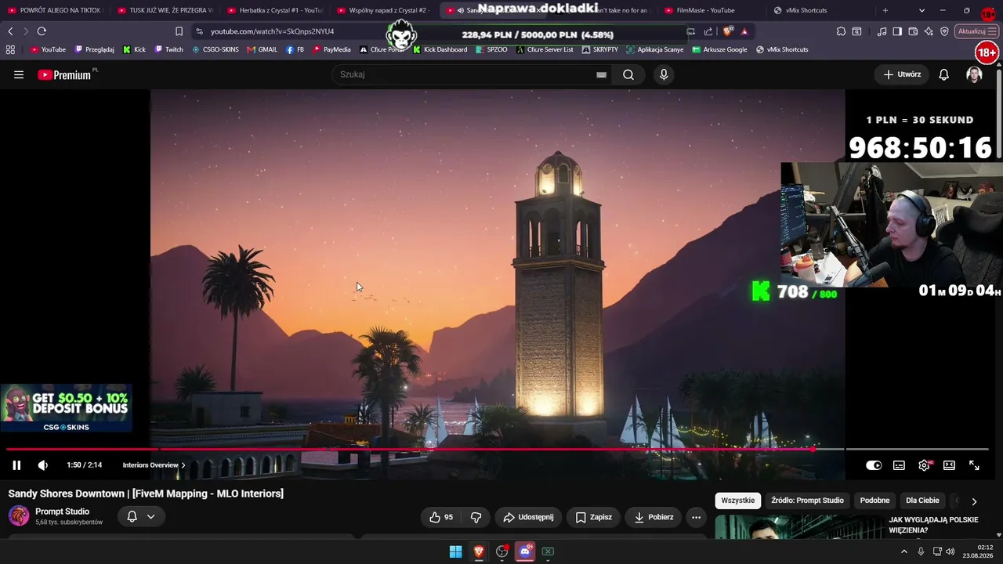Open the apps grid in the bookmarks bar
This screenshot has height=564, width=1003.
coord(10,49)
